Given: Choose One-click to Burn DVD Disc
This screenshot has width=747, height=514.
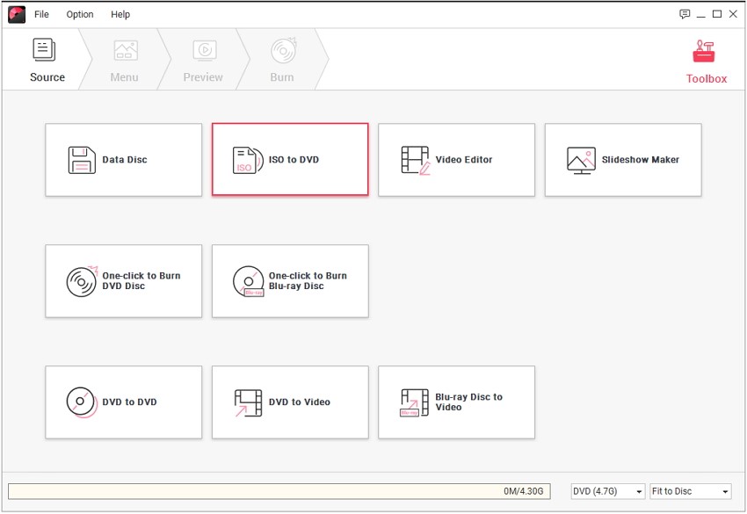Looking at the screenshot, I should point(124,281).
